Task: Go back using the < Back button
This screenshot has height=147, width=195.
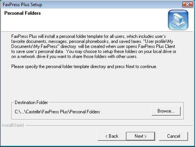Action: click(x=112, y=136)
